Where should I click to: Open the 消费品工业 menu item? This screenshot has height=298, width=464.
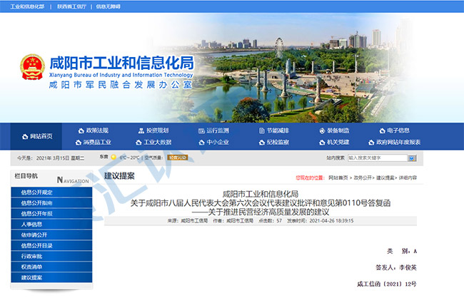click(97, 143)
